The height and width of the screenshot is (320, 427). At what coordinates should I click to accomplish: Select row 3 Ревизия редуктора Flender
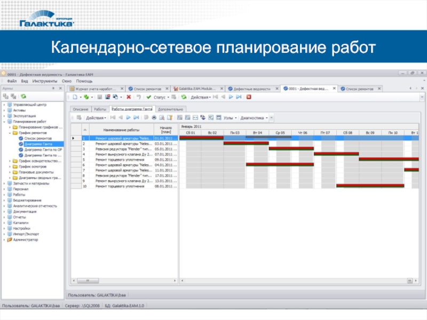[124, 149]
